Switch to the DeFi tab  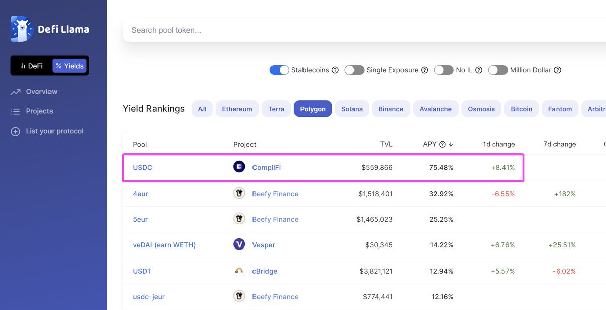(x=32, y=65)
